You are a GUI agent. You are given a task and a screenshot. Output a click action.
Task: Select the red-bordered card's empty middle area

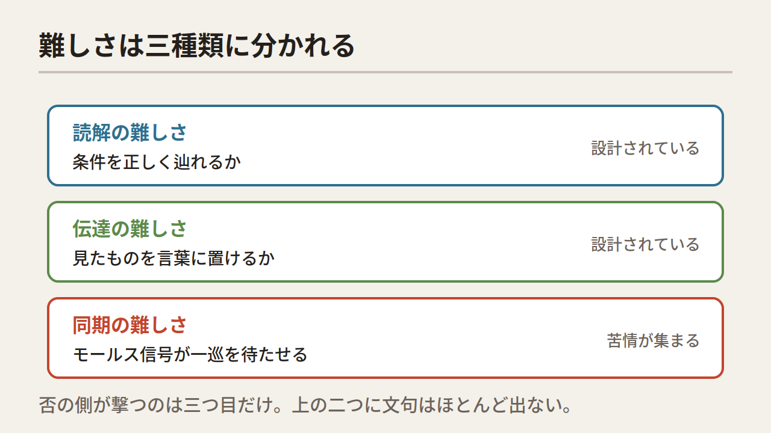click(458, 338)
